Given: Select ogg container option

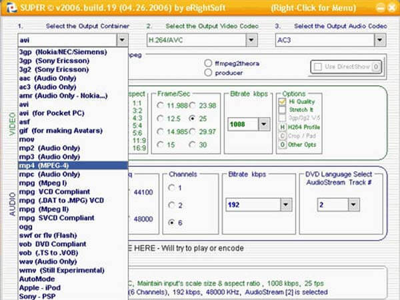Looking at the screenshot, I should [x=73, y=227].
